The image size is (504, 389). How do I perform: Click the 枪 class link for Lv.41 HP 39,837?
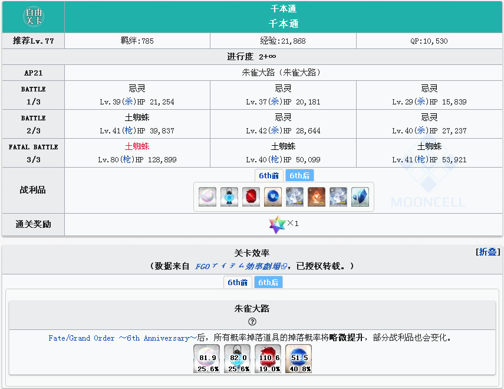click(129, 130)
